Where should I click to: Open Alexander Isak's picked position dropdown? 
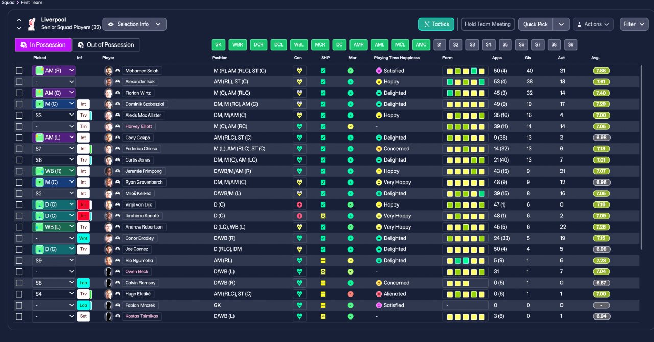(x=54, y=82)
